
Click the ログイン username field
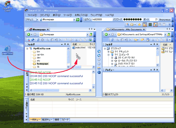(x=102, y=20)
